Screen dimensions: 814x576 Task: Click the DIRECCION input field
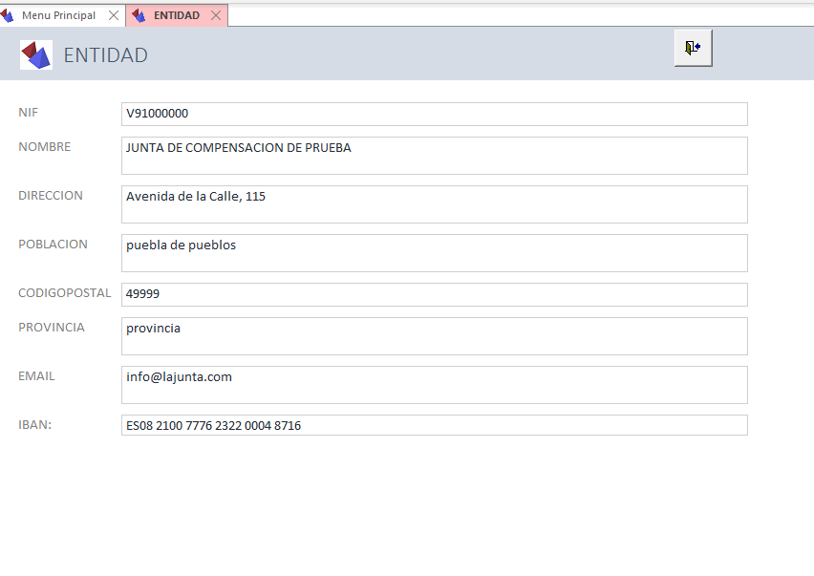point(434,204)
